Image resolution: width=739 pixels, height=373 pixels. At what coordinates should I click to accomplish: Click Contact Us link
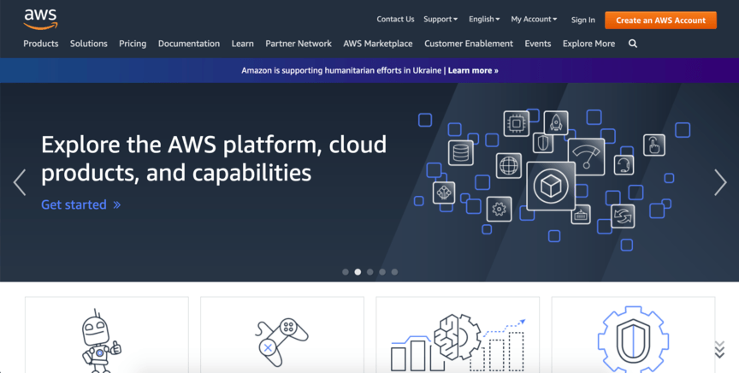(x=395, y=20)
